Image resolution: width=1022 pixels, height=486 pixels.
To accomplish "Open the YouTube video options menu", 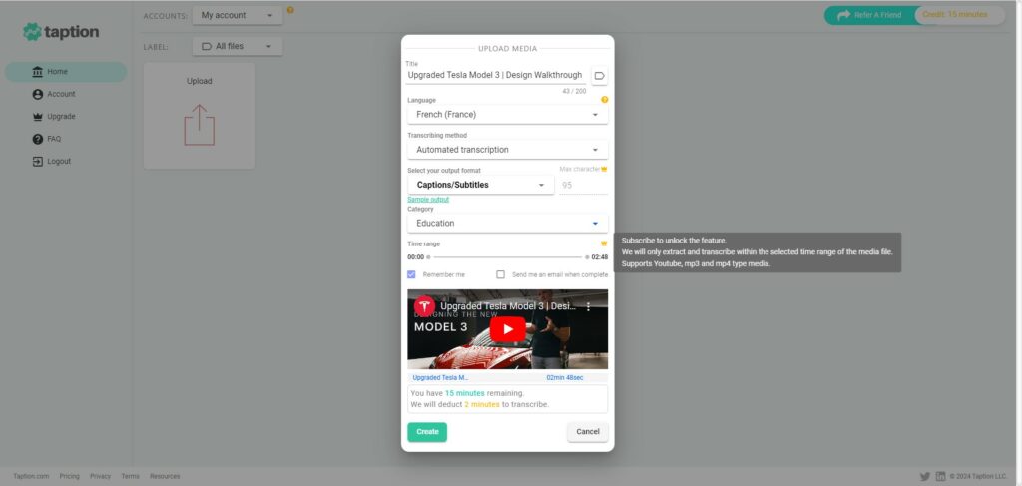I will point(588,306).
